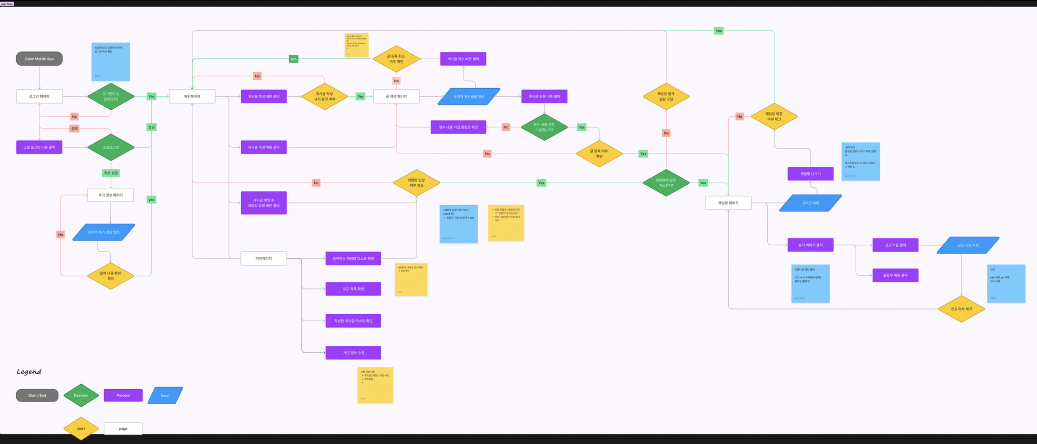
Task: Click the green Decision diamond in the legend
Action: coord(81,395)
